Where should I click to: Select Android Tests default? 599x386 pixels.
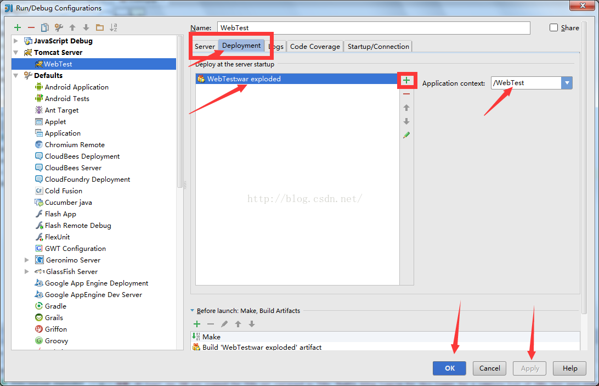(63, 99)
